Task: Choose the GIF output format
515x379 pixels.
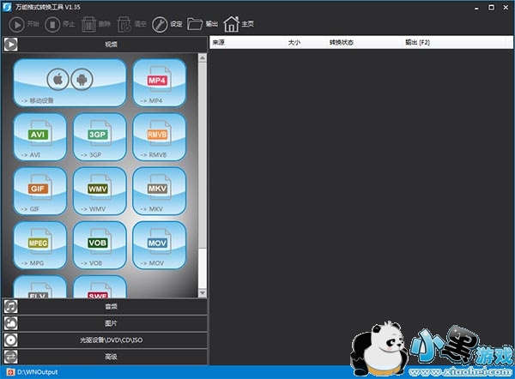Action: [x=39, y=191]
